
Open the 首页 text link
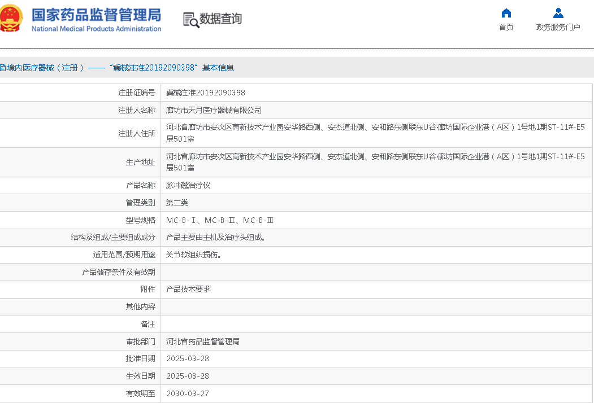pos(506,27)
